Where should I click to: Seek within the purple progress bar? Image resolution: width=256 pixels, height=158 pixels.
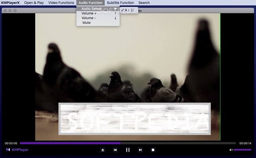coord(128,143)
